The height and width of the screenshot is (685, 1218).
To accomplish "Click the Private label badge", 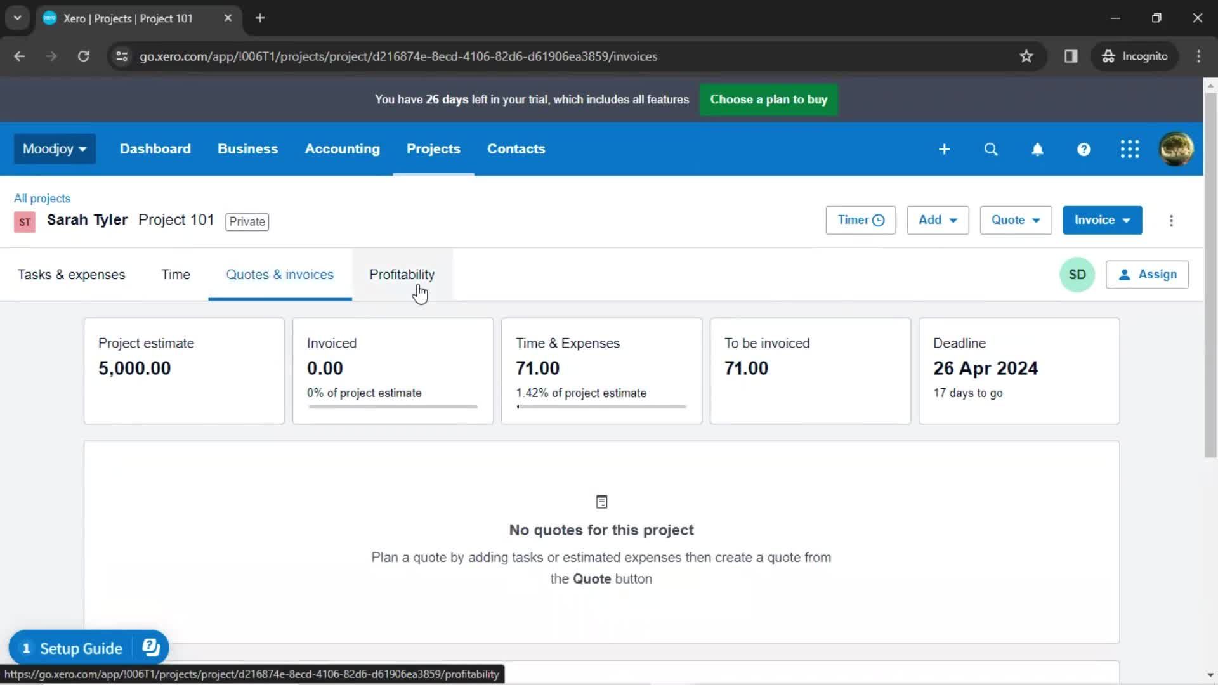I will (247, 221).
